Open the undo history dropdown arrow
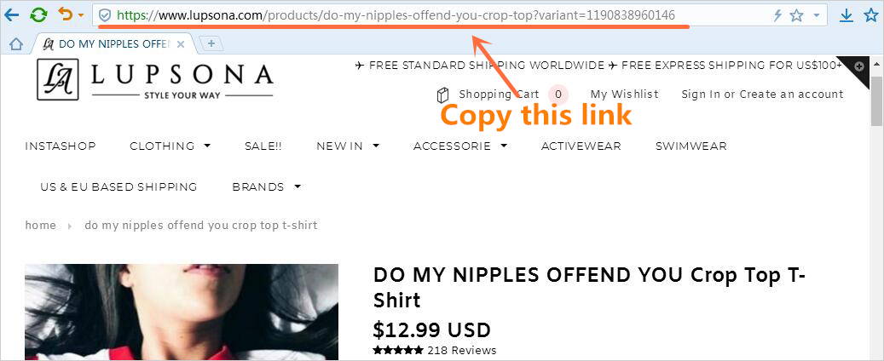The height and width of the screenshot is (361, 884). click(81, 15)
